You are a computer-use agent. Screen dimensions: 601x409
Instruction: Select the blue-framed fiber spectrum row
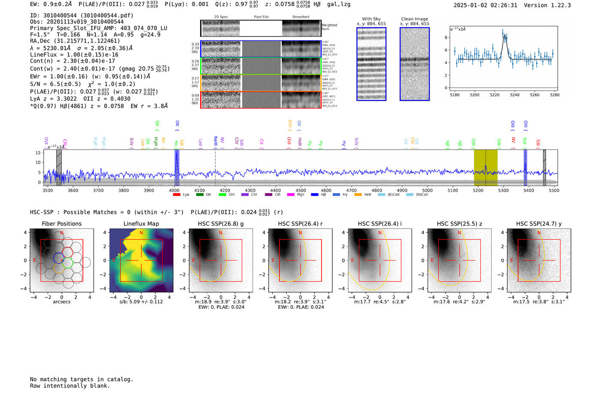(261, 49)
